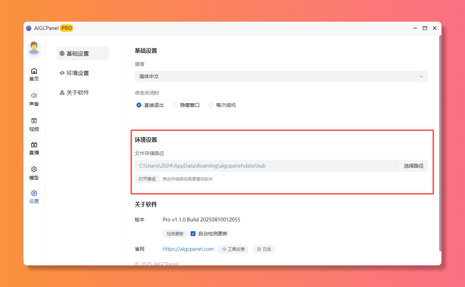Expand the 简体中文 language dropdown
The width and height of the screenshot is (465, 287).
pos(281,77)
